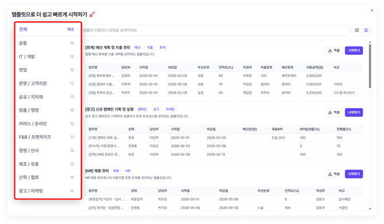Click the [리서치] 시장/경쟁사 row name
This screenshot has width=384, height=224.
pyautogui.click(x=104, y=146)
